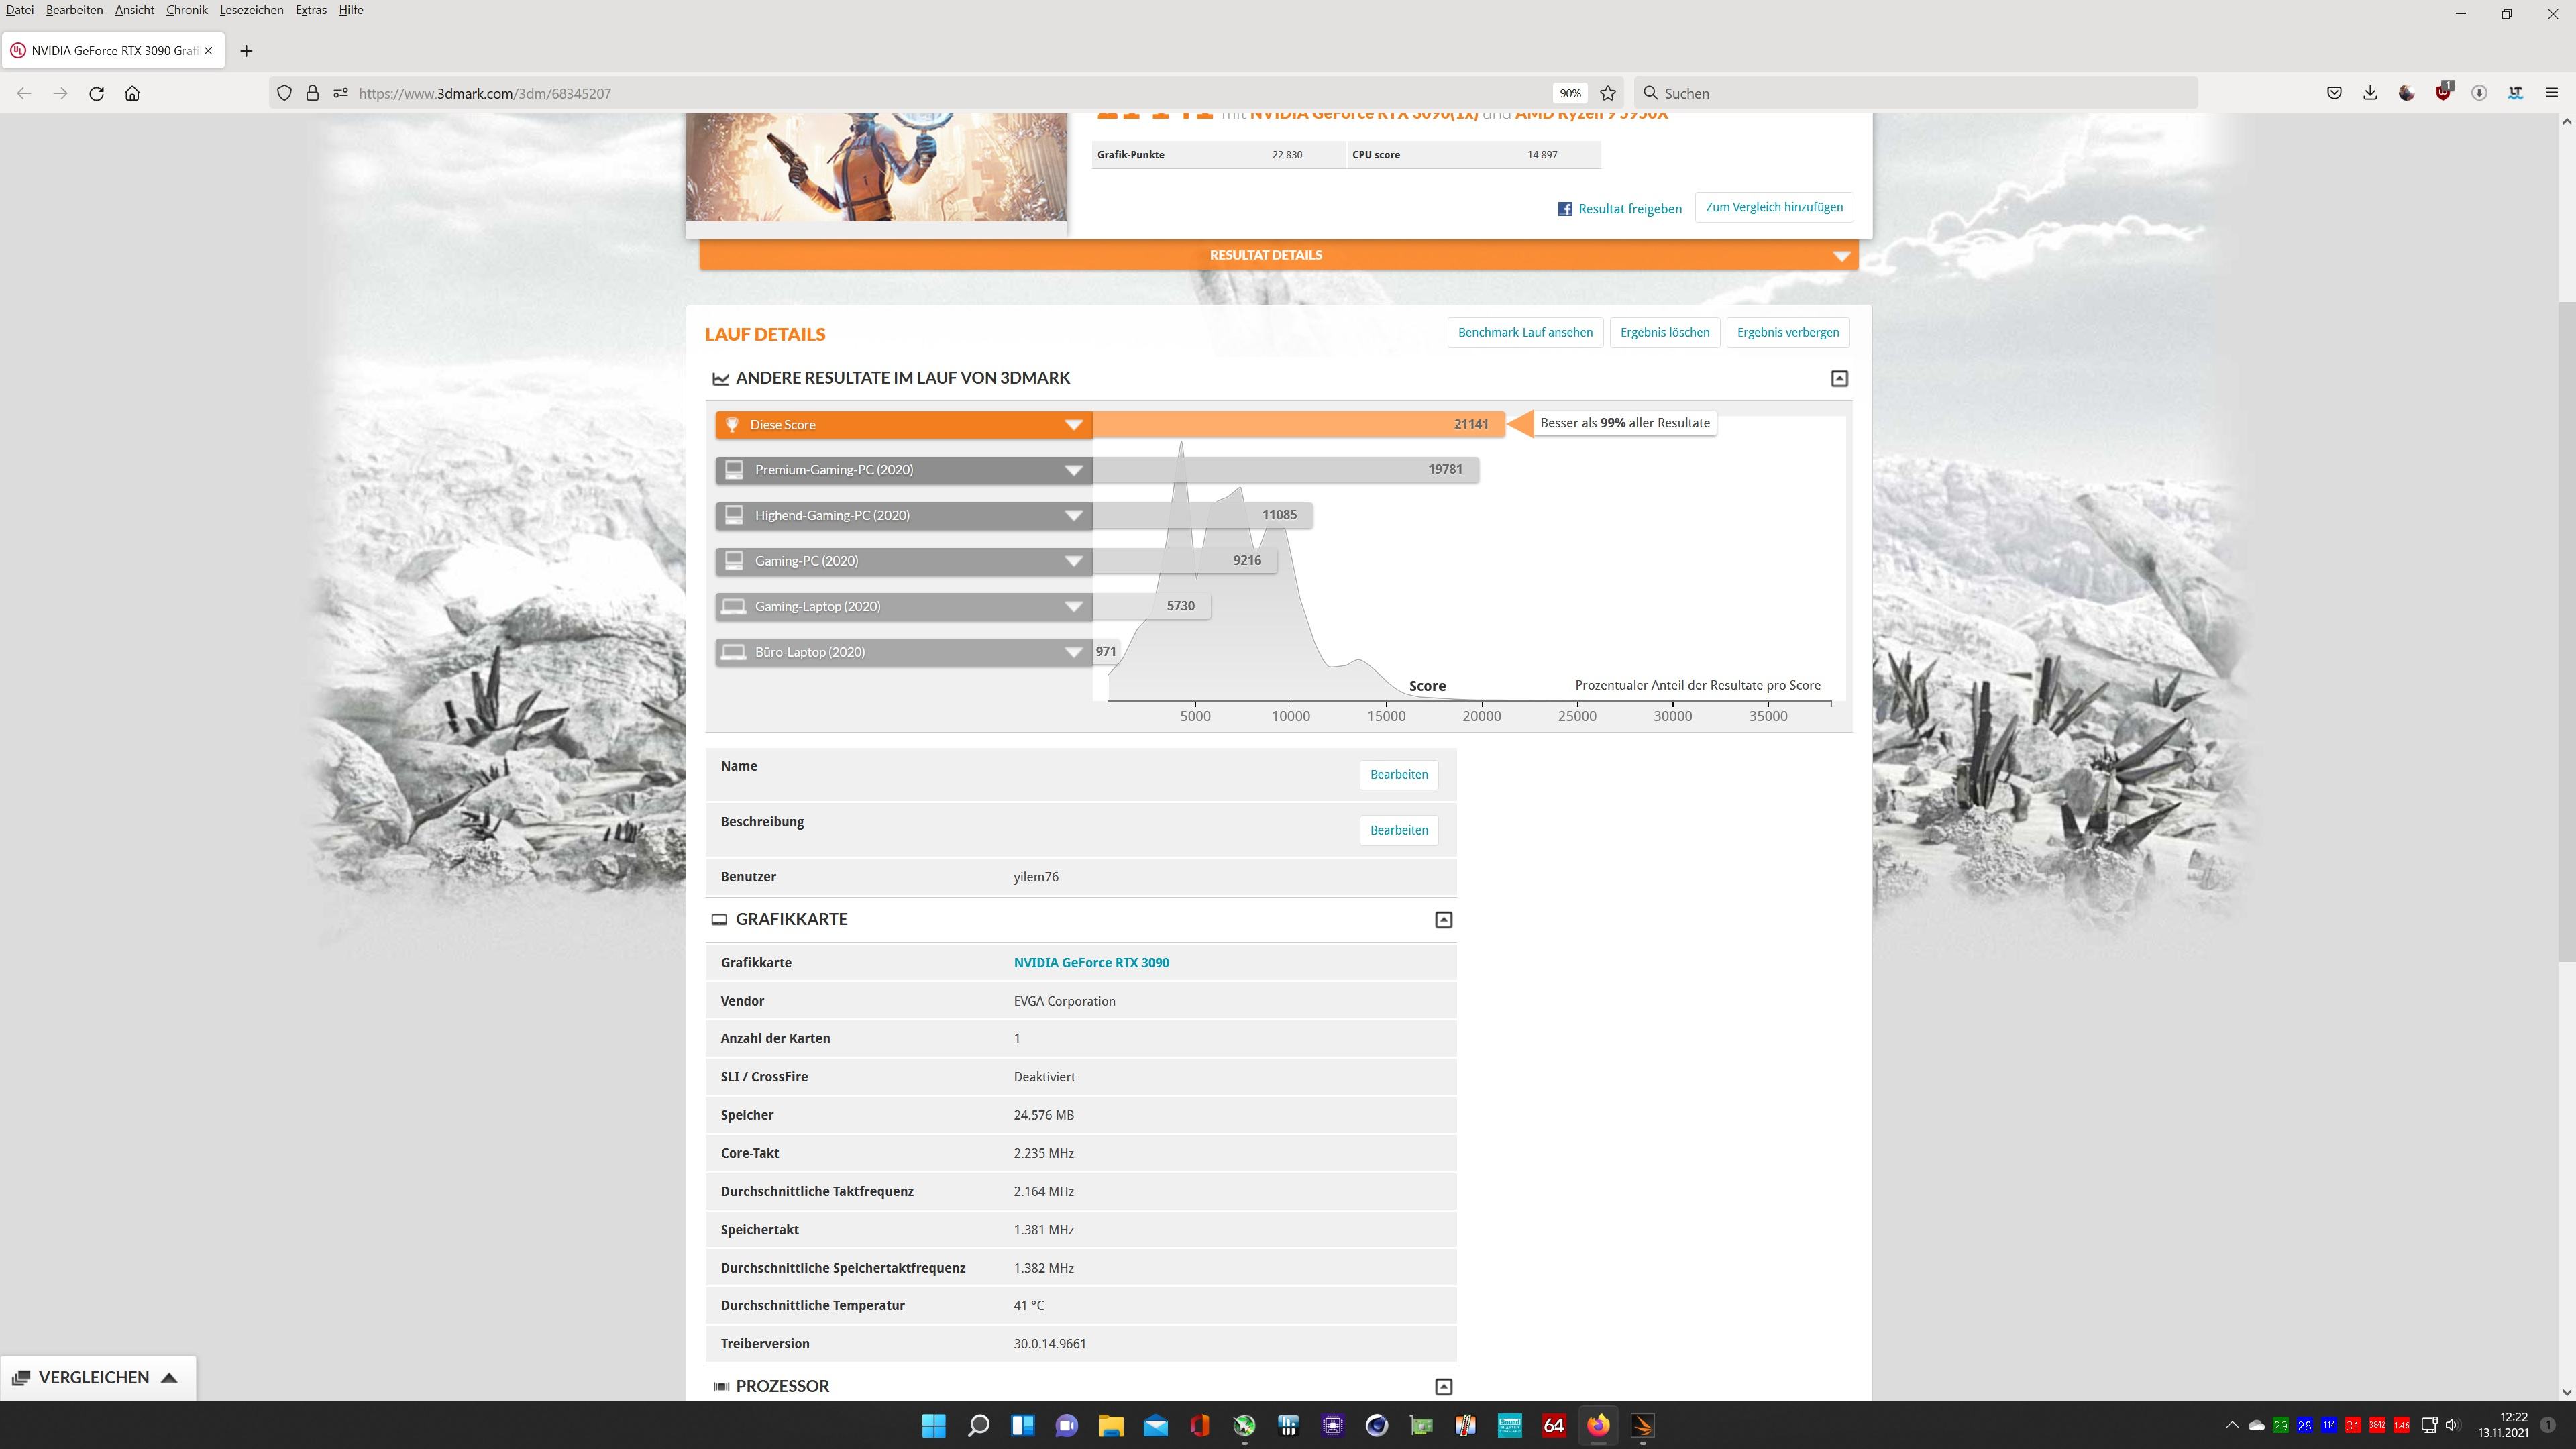Open the Firefox hamburger menu
The width and height of the screenshot is (2576, 1449).
coord(2551,93)
